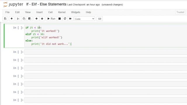Screen dimensions: 187x105
Task: Click the line 'elif 25 < 30:'
Action: 35,34
